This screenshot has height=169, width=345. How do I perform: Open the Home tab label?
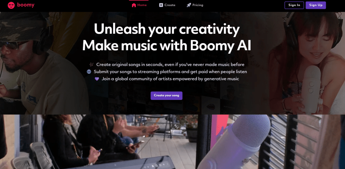coord(142,5)
